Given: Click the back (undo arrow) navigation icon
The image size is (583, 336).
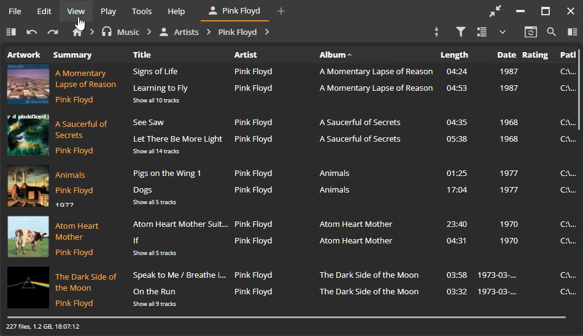Looking at the screenshot, I should point(32,32).
